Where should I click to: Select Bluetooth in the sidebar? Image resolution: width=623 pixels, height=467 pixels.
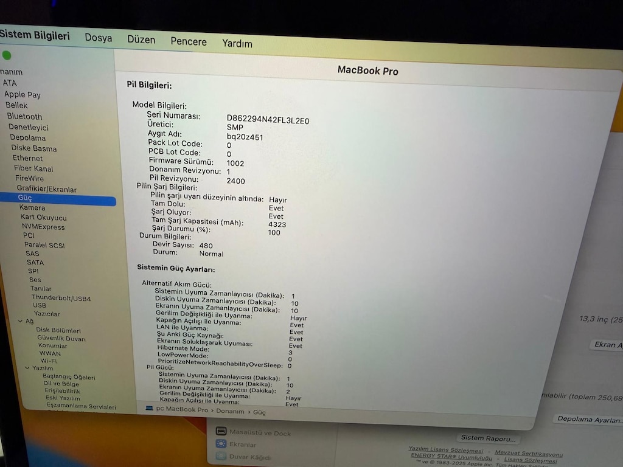coord(24,116)
